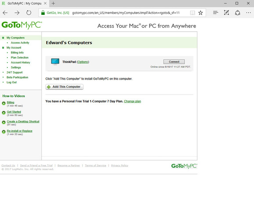Open 24/7 Support in the sidebar
The width and height of the screenshot is (254, 197).
pyautogui.click(x=15, y=72)
